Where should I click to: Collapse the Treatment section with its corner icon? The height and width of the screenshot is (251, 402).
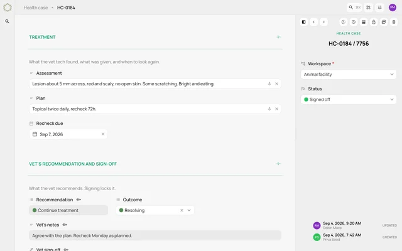click(x=279, y=37)
